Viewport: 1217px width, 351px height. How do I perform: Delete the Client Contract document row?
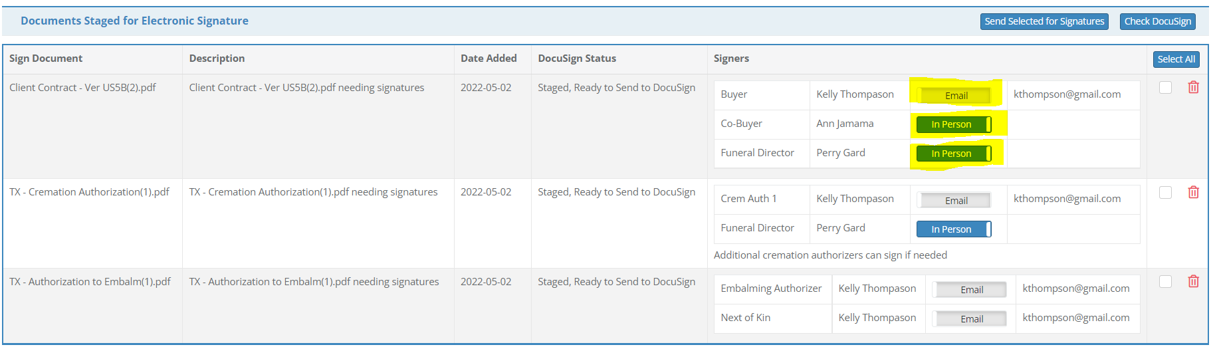[1193, 87]
